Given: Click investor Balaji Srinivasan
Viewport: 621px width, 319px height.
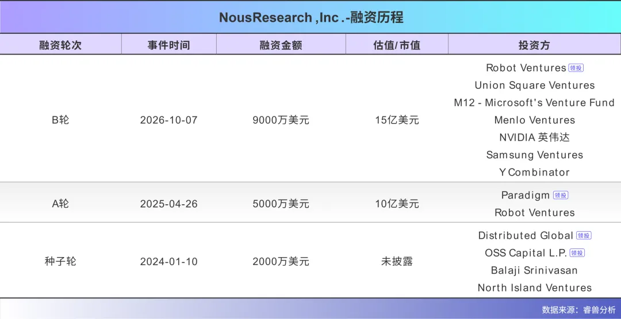Looking at the screenshot, I should click(x=535, y=270).
